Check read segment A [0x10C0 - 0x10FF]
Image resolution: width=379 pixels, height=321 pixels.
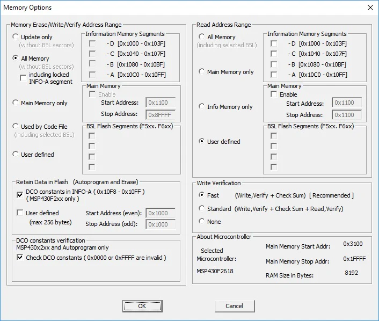[274, 75]
